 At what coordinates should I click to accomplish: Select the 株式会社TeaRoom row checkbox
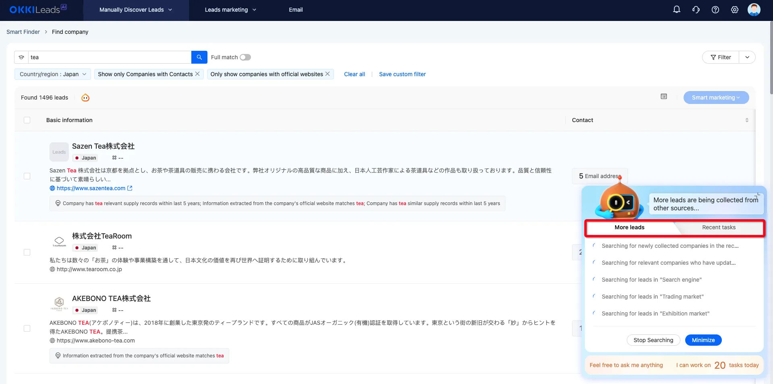pos(27,252)
